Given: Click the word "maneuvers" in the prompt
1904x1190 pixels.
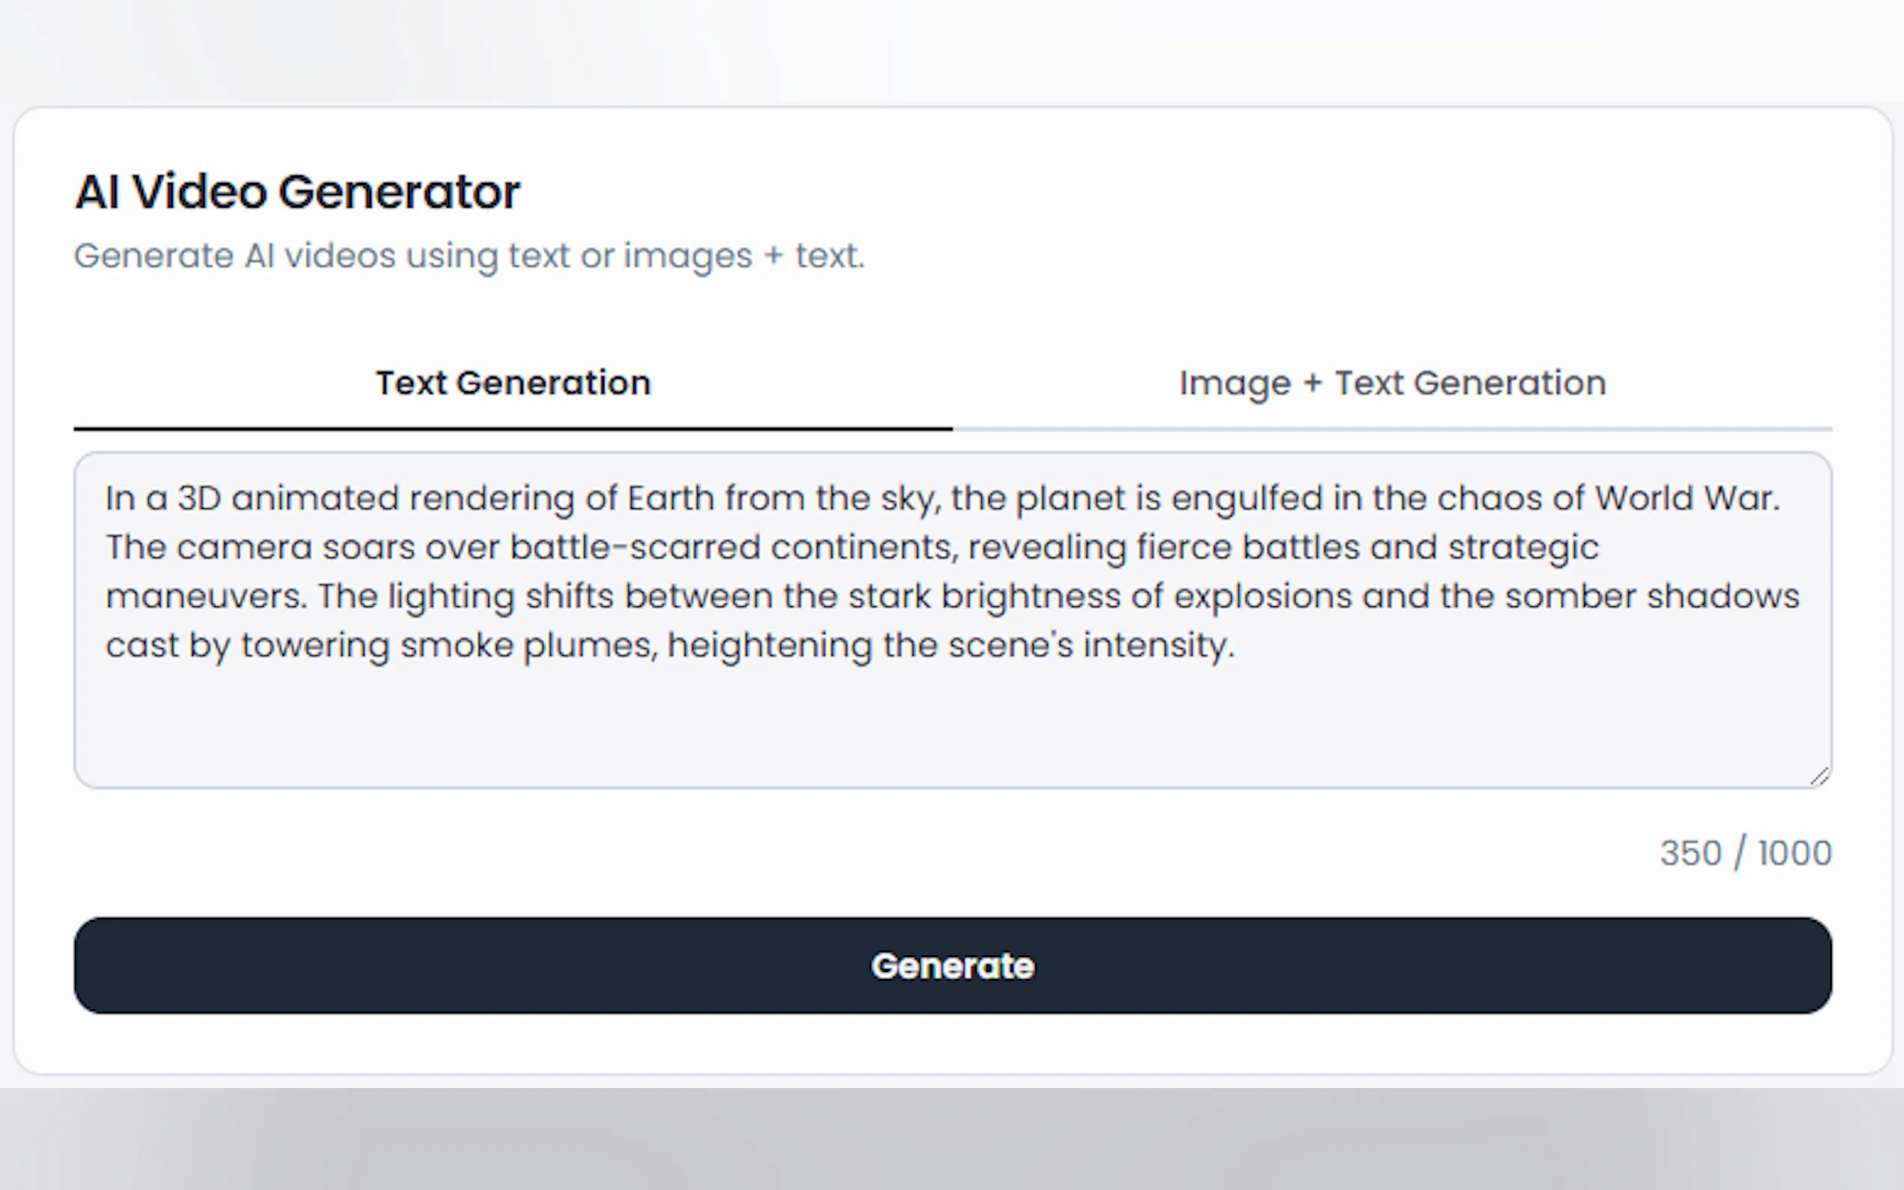Looking at the screenshot, I should coord(205,596).
